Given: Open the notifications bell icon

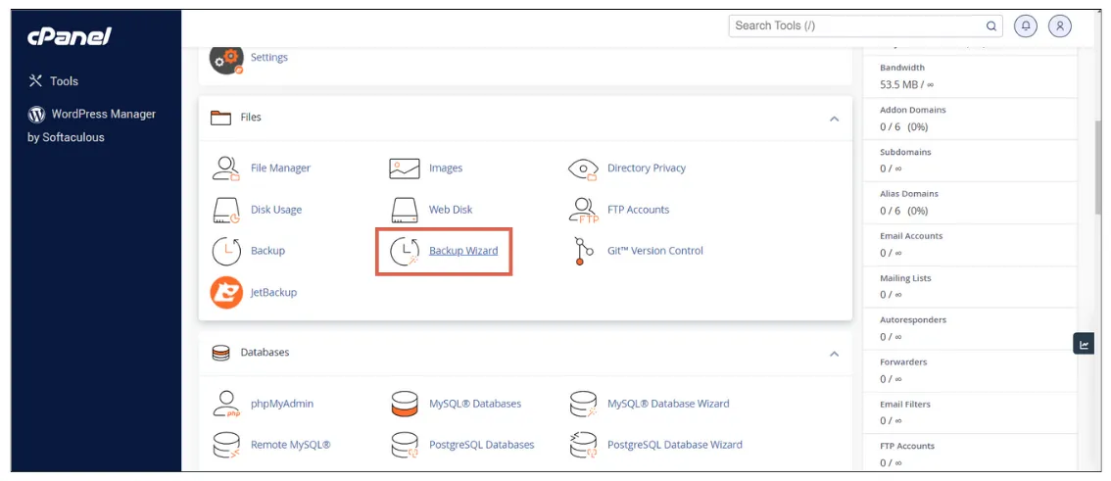Looking at the screenshot, I should click(1025, 26).
